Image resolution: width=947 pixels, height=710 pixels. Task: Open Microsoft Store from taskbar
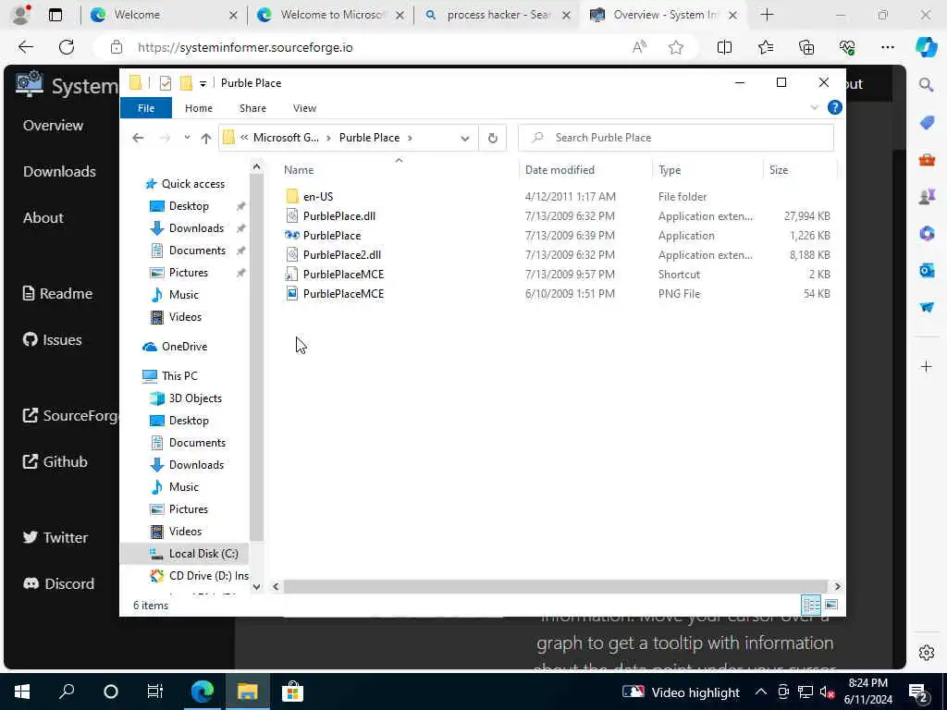tap(292, 692)
